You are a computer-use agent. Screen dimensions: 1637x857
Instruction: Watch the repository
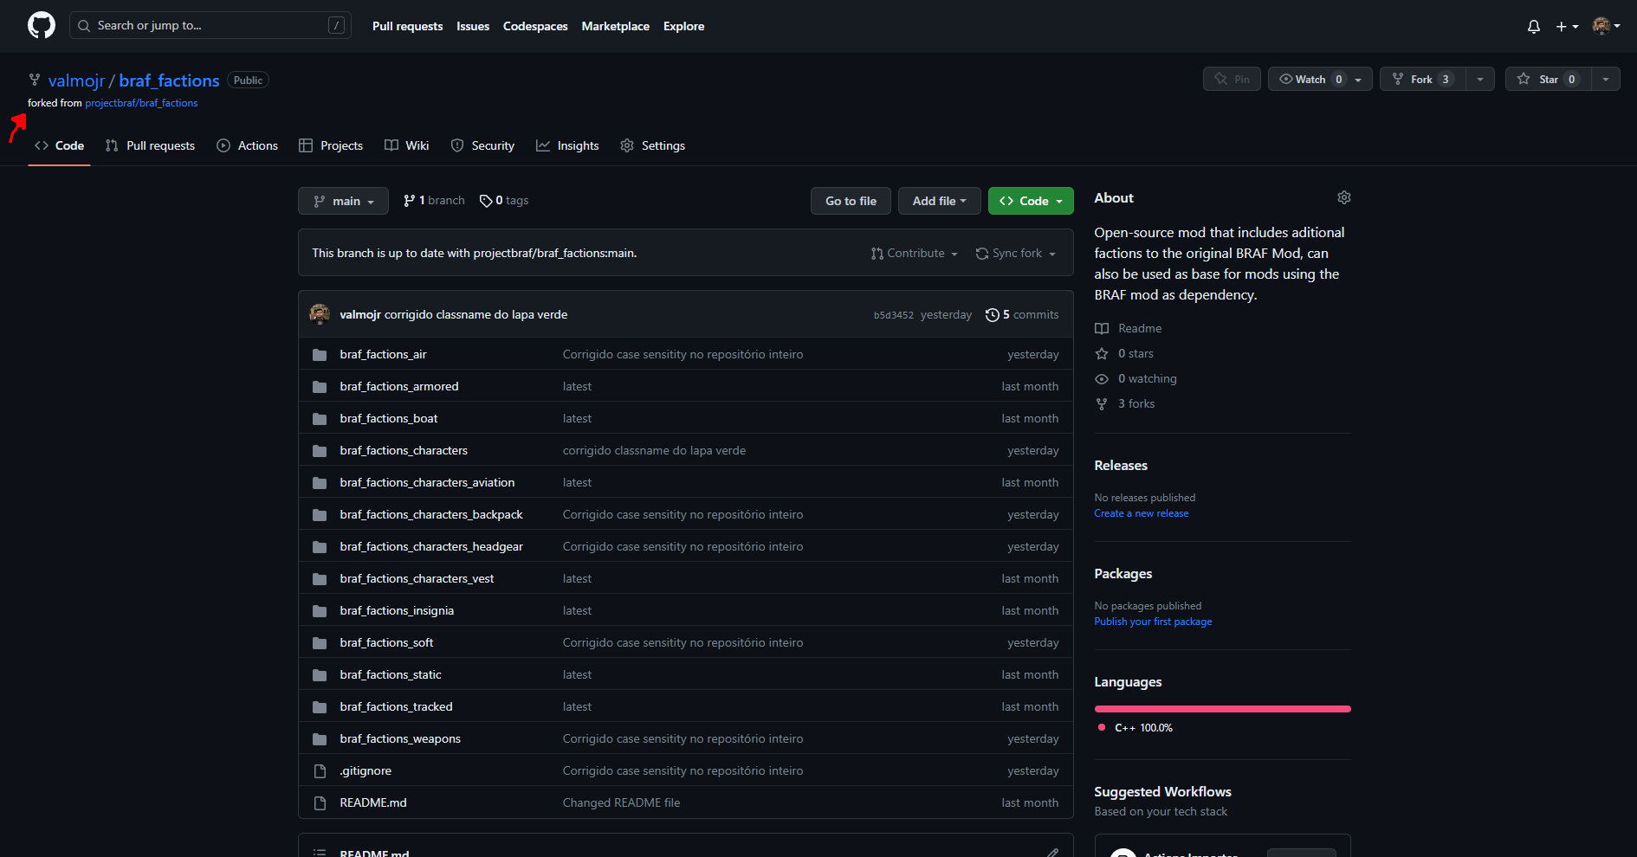pyautogui.click(x=1320, y=79)
